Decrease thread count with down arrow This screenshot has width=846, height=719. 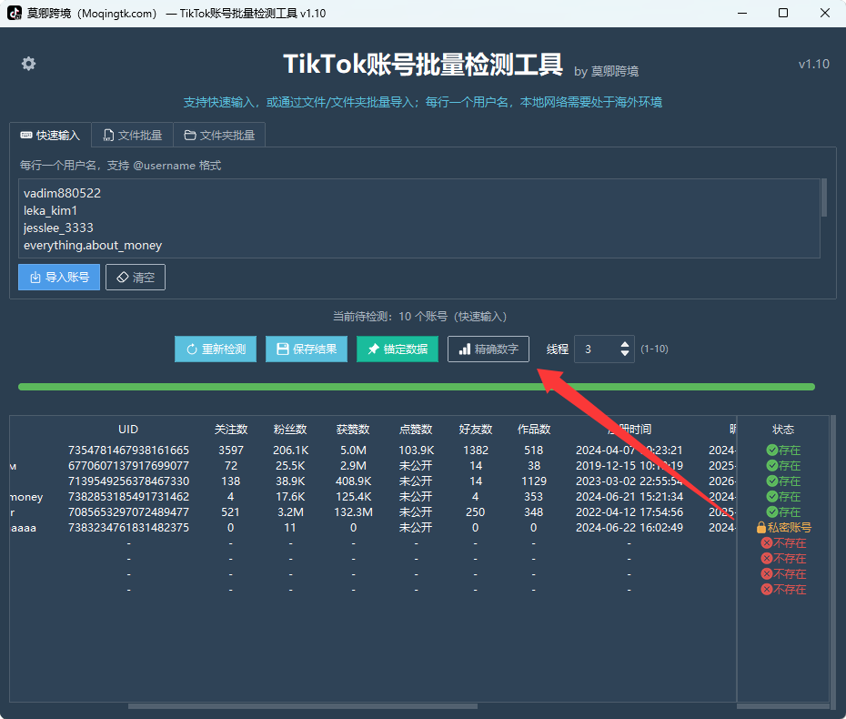pos(625,353)
